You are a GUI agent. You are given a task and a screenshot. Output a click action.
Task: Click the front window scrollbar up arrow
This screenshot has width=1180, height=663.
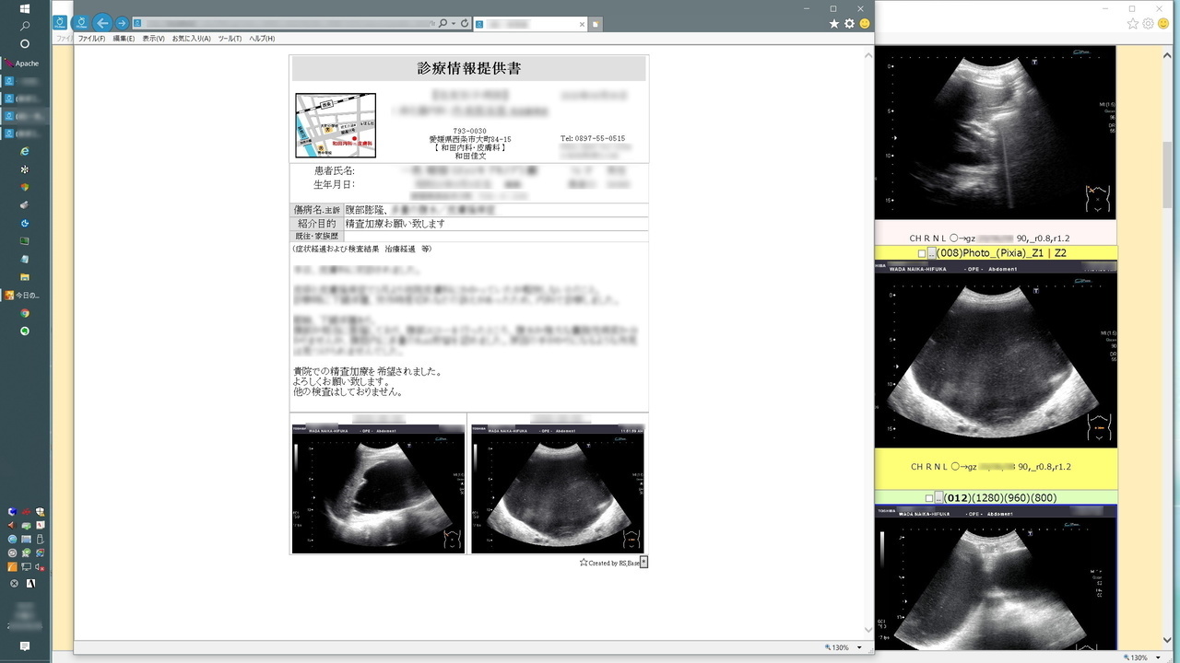point(868,55)
